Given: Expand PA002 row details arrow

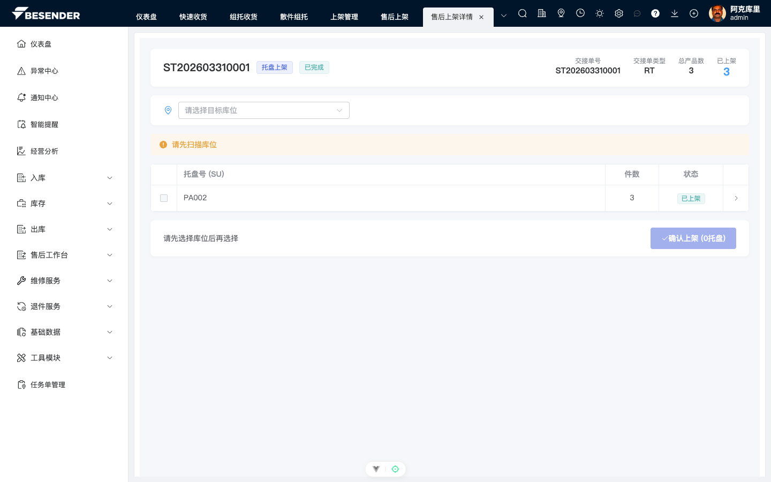Looking at the screenshot, I should pos(736,198).
